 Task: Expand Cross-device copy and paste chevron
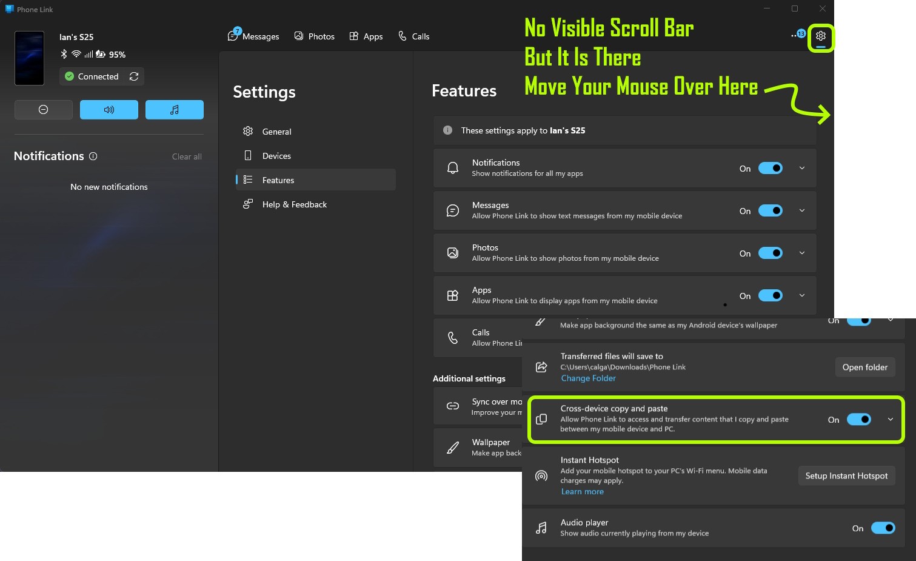pyautogui.click(x=891, y=420)
